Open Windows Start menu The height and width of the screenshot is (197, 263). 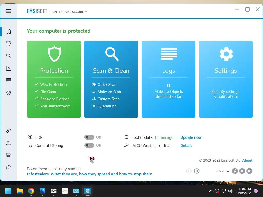point(8,191)
